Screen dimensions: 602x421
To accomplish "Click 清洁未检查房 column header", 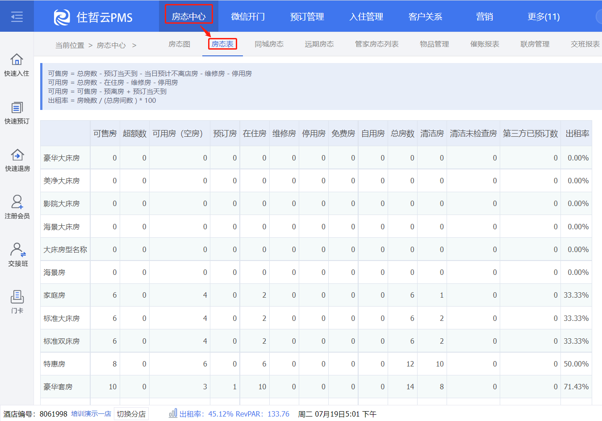I will pos(473,133).
